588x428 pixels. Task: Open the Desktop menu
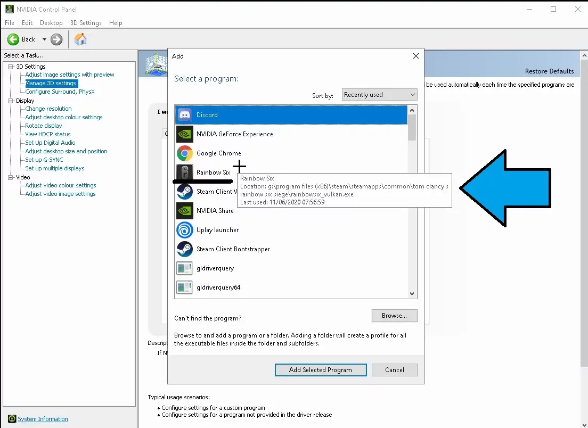pos(51,23)
